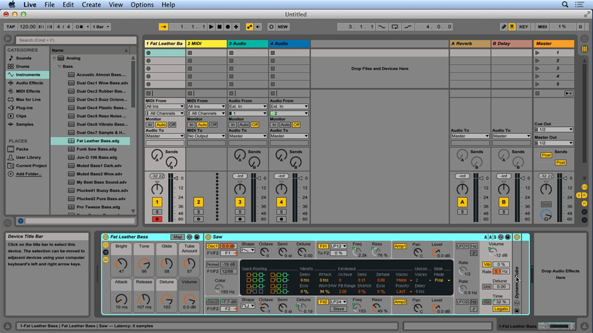The image size is (593, 333).
Task: Open Current Project in Places
Action: (31, 166)
